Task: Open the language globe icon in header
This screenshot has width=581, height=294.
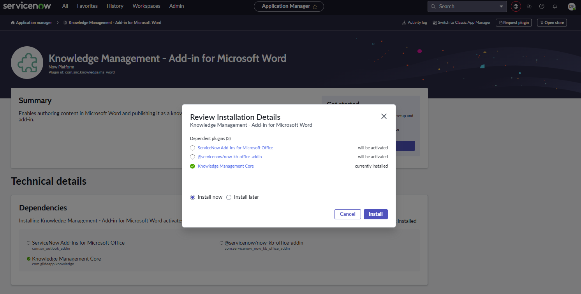Action: click(516, 6)
